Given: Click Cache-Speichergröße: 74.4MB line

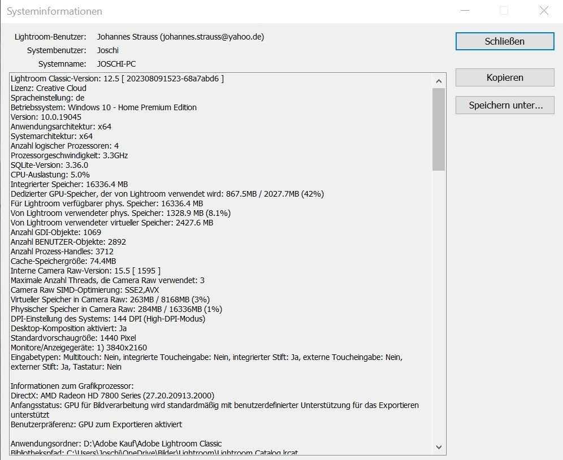Looking at the screenshot, I should [x=63, y=261].
